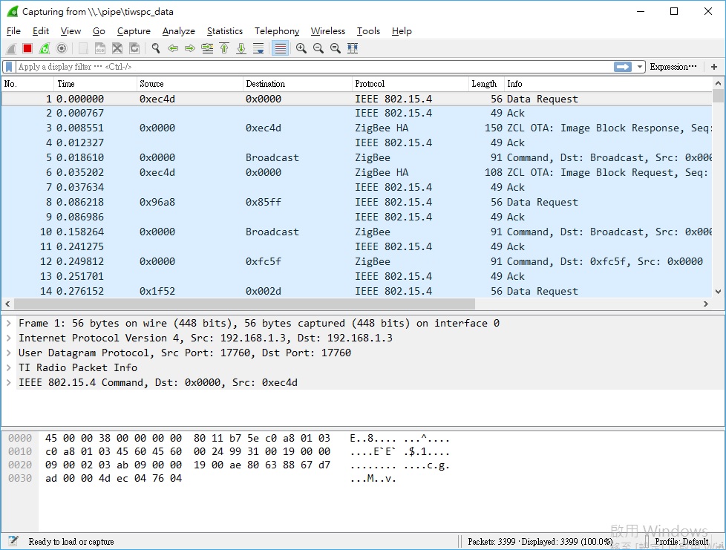Click the horizontal scrollbar thumb of packet list
The image size is (726, 550).
click(x=244, y=304)
